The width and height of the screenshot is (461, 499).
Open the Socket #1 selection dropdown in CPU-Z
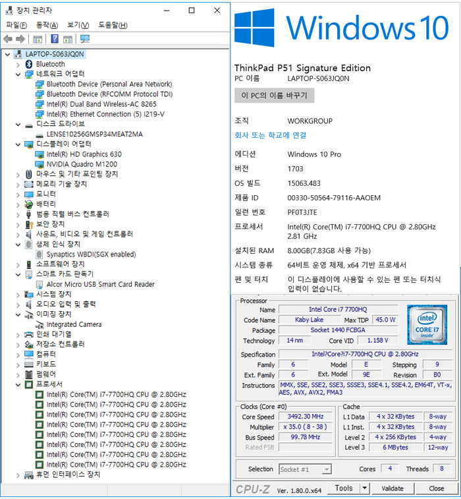[x=326, y=469]
